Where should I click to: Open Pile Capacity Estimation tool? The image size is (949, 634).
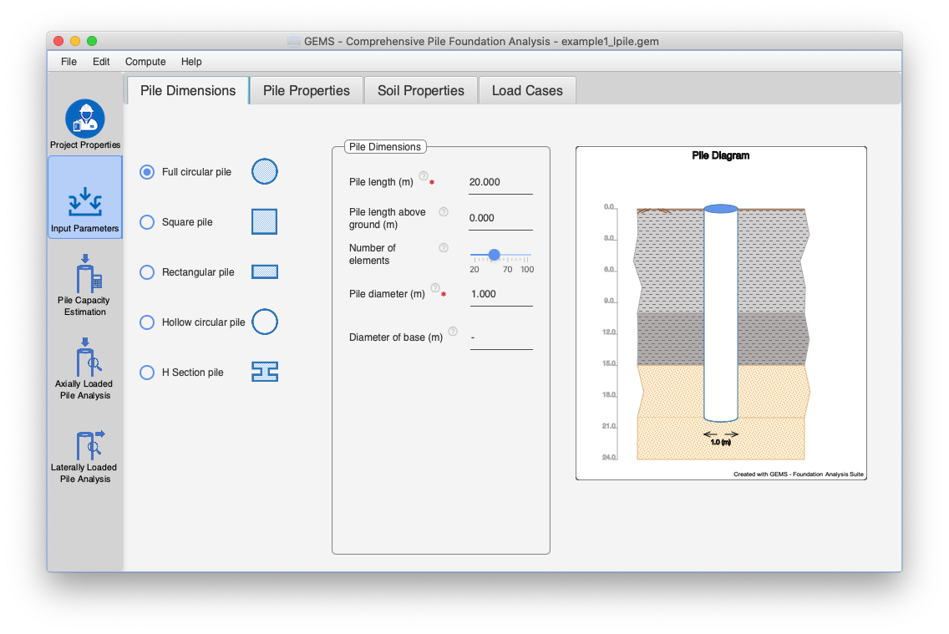pos(84,287)
